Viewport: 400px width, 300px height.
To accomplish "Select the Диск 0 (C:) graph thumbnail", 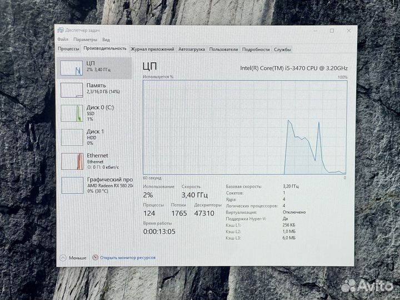I will pyautogui.click(x=72, y=113).
